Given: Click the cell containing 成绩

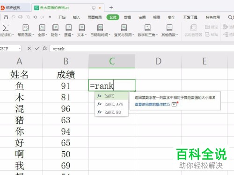Looking at the screenshot, I should pos(66,74).
